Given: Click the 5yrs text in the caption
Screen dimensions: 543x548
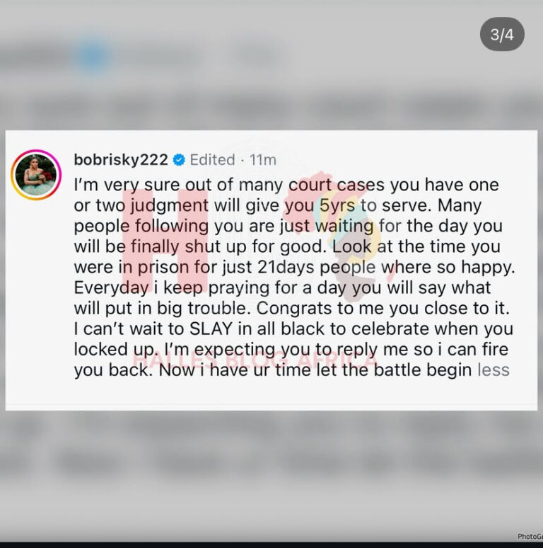Looking at the screenshot, I should pos(337,205).
